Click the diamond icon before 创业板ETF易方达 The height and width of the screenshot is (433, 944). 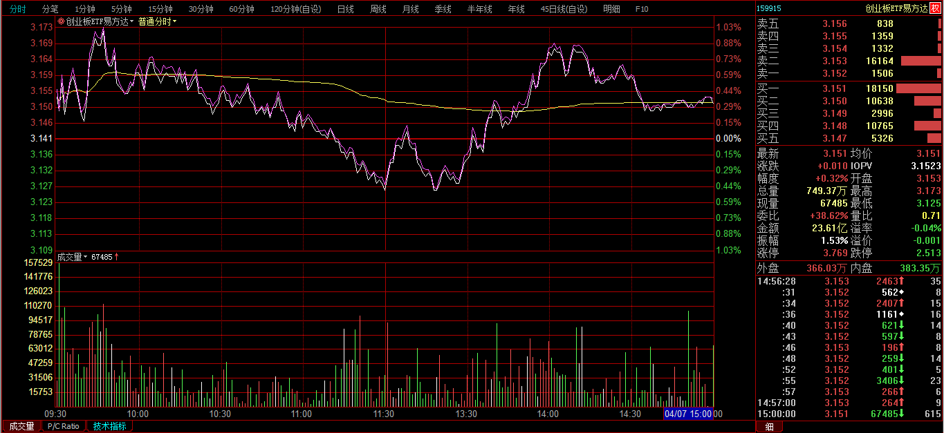point(61,21)
